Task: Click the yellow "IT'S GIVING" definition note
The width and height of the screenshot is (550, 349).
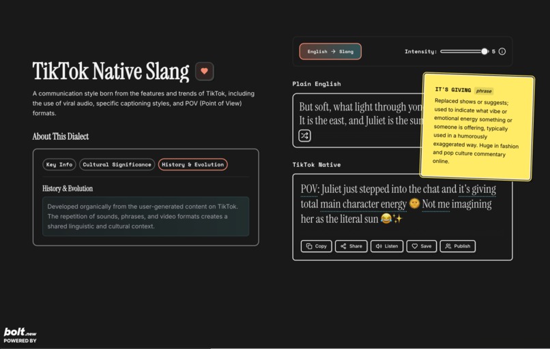Action: (x=477, y=127)
